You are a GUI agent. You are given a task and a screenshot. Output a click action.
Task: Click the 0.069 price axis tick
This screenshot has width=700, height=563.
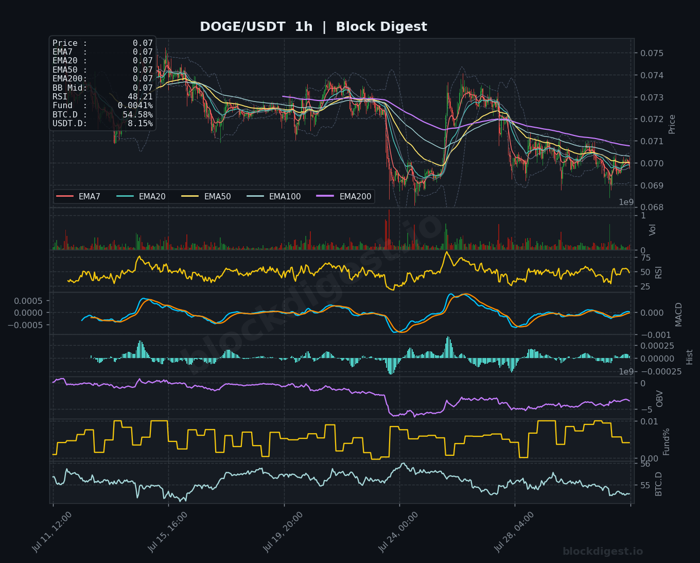pos(652,185)
